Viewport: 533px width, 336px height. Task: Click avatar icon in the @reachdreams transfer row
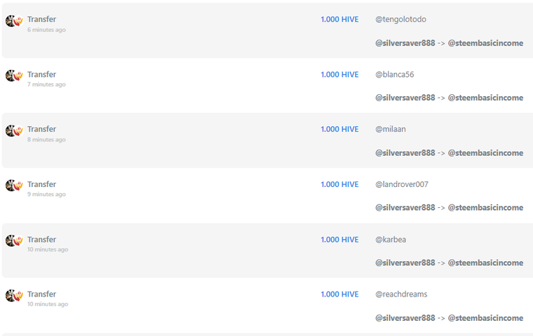[x=14, y=296]
